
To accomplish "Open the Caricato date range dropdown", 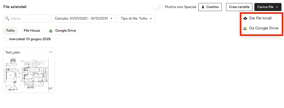I will tap(84, 19).
